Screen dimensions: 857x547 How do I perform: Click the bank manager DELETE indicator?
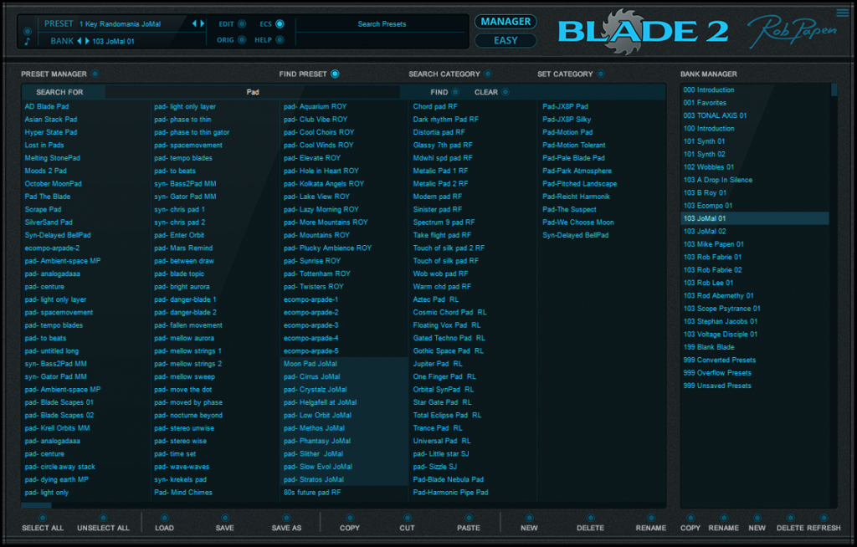point(790,518)
